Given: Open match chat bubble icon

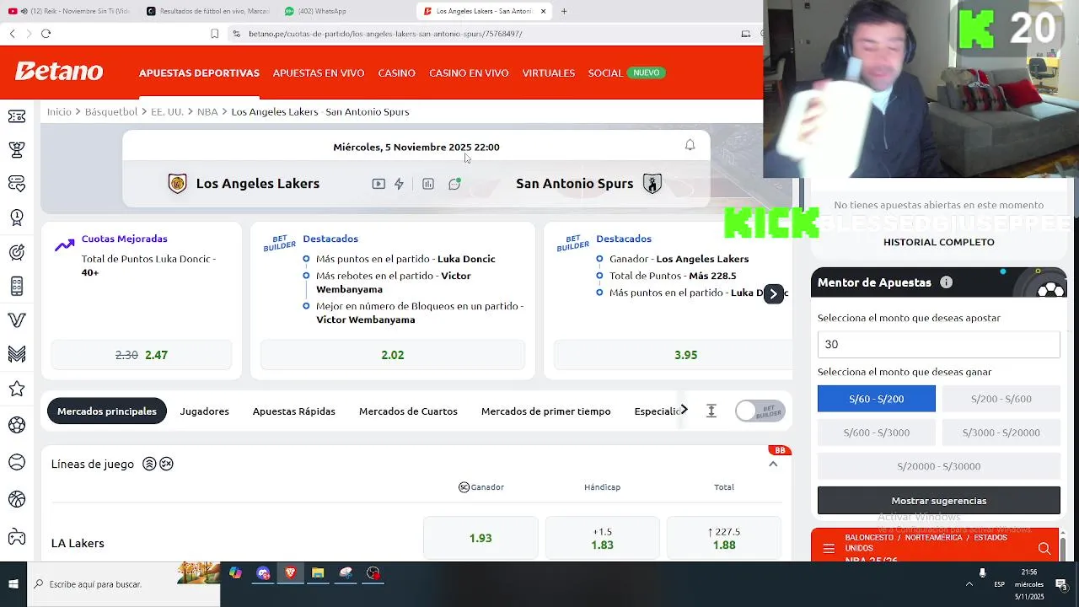Looking at the screenshot, I should click(x=454, y=184).
